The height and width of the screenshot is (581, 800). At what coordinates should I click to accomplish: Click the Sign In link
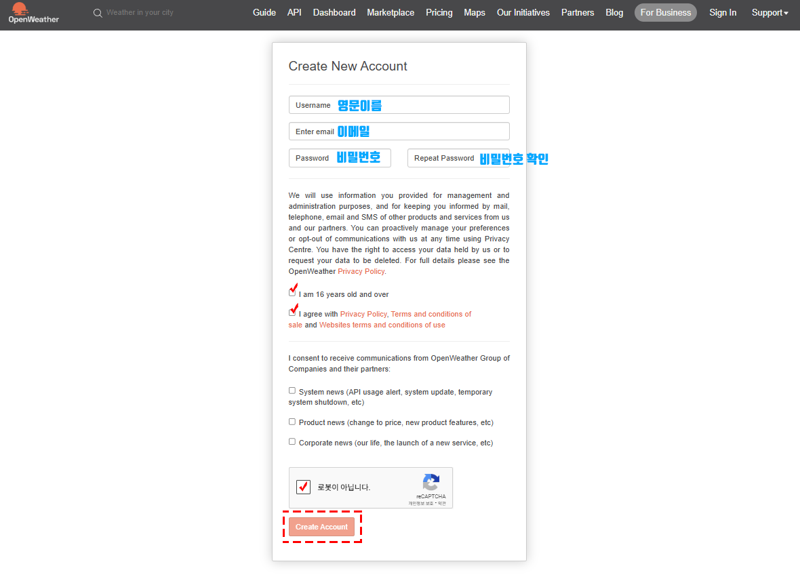(723, 13)
